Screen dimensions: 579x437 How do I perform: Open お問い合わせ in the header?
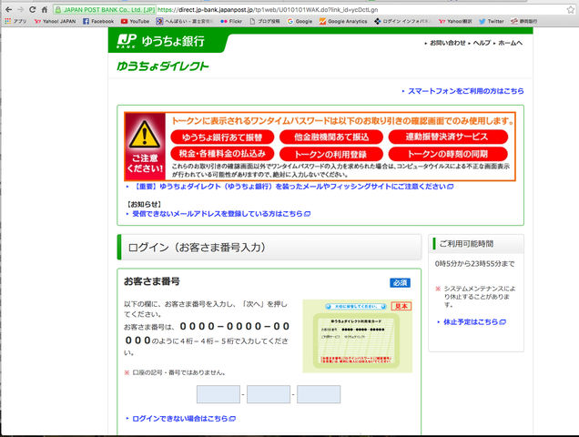447,43
